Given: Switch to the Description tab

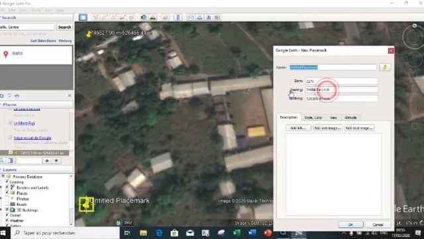Looking at the screenshot, I should (289, 118).
